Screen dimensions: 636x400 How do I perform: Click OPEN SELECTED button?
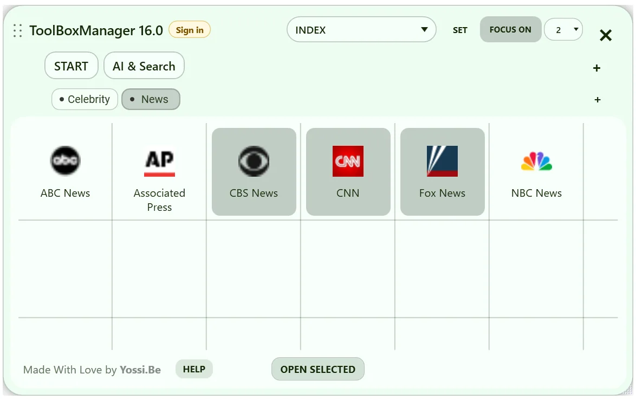tap(318, 369)
